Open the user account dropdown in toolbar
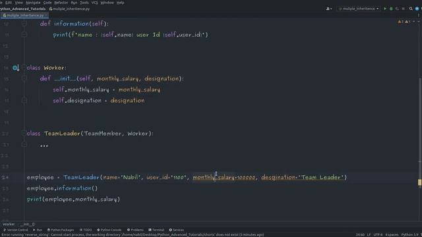The width and height of the screenshot is (422, 237). (x=329, y=9)
